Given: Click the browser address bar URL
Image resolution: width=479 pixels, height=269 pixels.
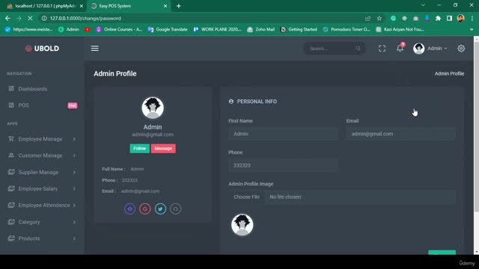Looking at the screenshot, I should tap(85, 18).
